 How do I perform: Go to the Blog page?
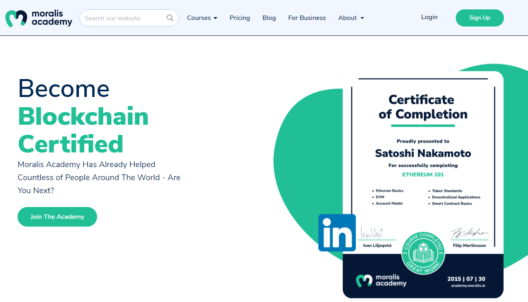(x=269, y=18)
